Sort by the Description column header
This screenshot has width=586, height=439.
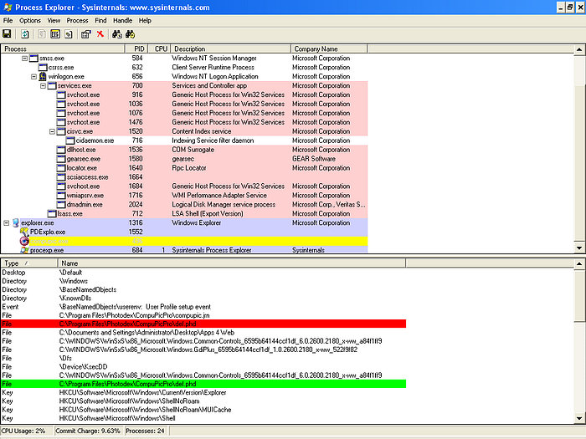click(230, 48)
